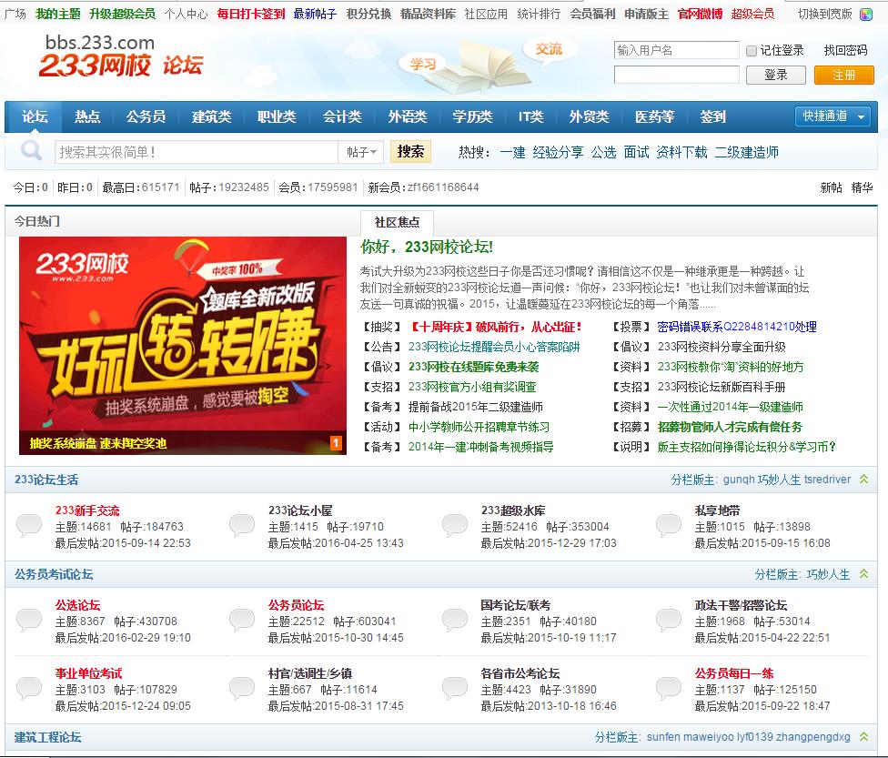Open moderator gunqh profile link
Viewport: 888px width, 758px height.
tap(739, 480)
